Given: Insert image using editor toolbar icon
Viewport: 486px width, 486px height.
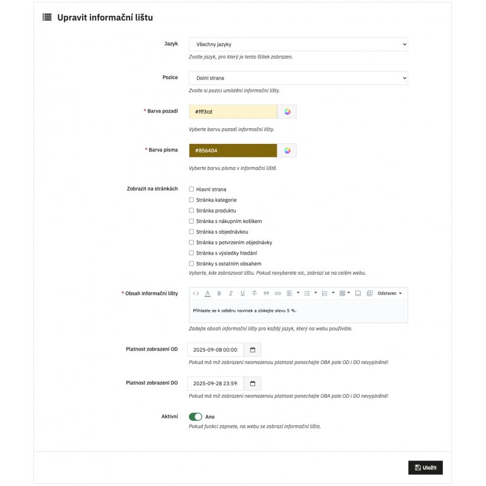Looking at the screenshot, I should coord(358,293).
